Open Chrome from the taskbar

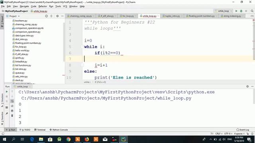click(x=68, y=139)
